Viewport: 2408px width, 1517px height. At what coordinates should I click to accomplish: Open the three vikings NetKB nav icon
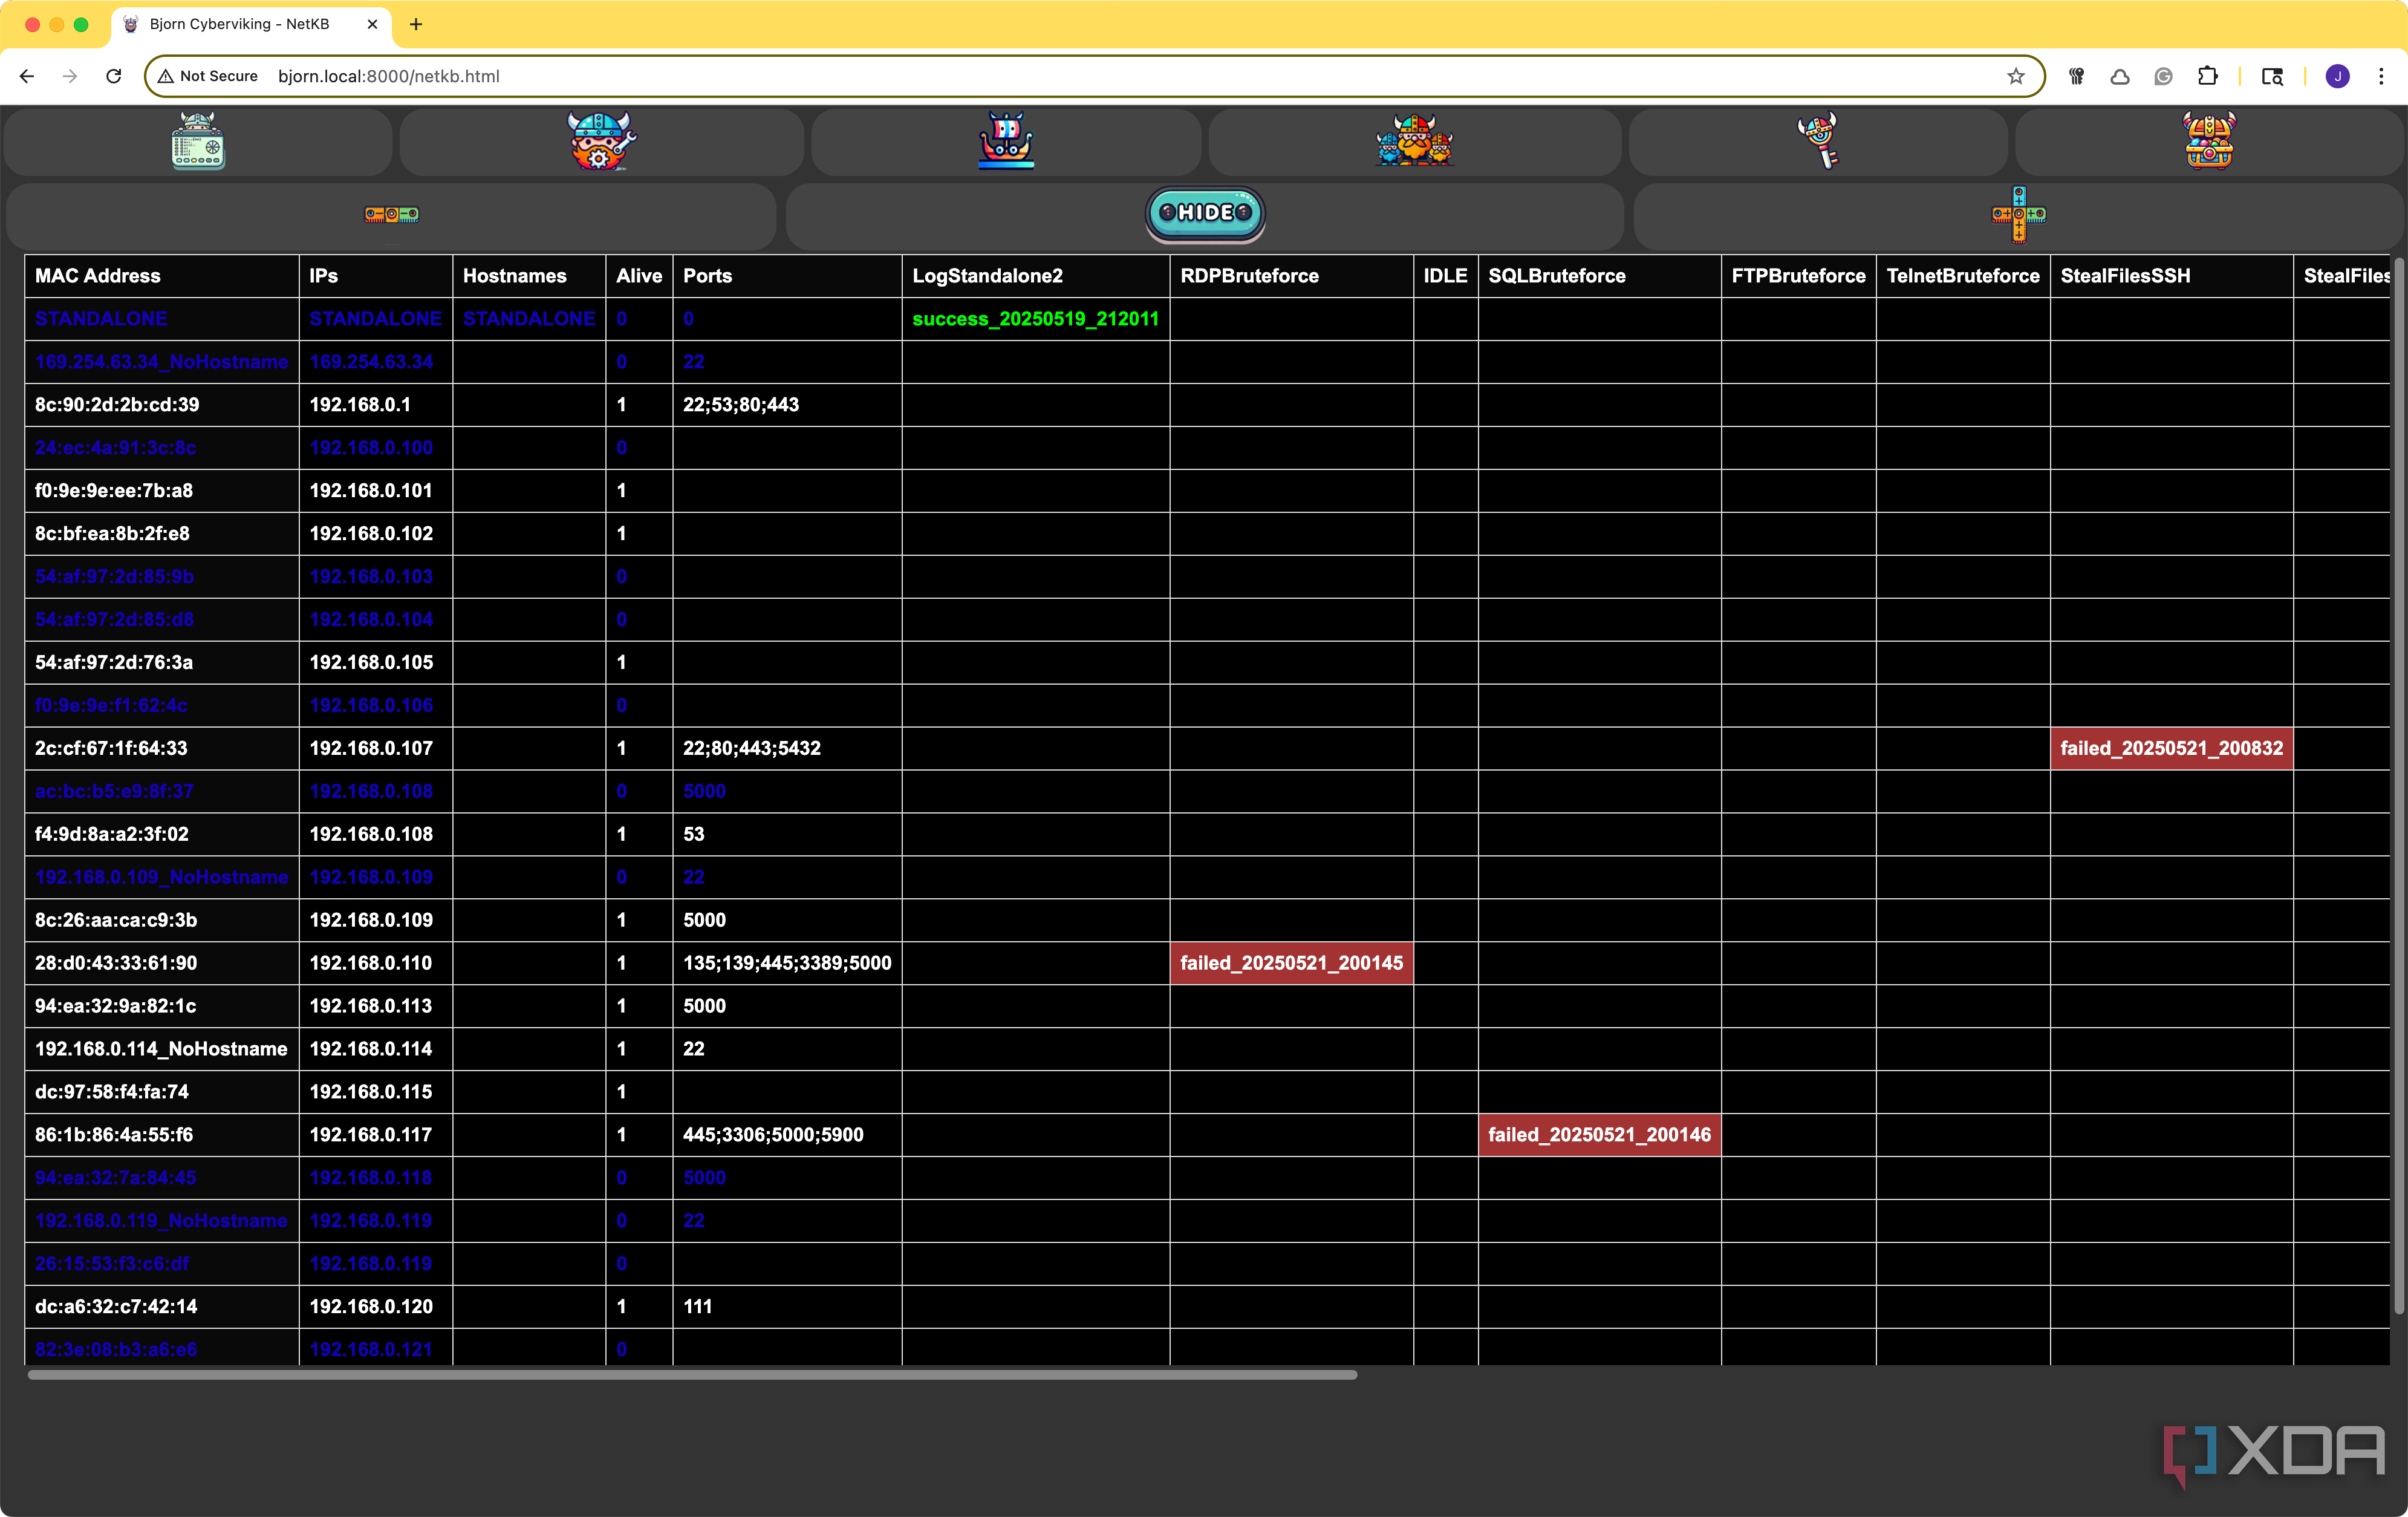[x=1414, y=141]
